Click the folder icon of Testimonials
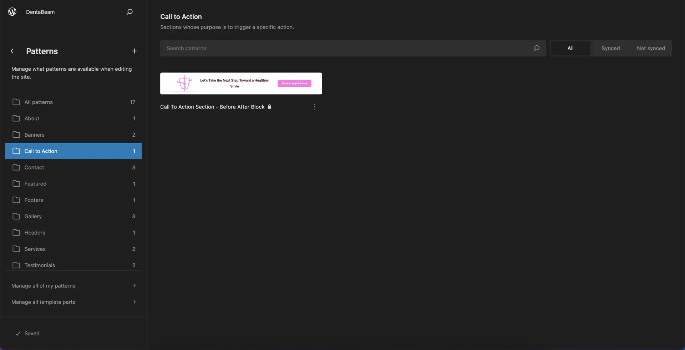This screenshot has width=685, height=350. coord(16,265)
